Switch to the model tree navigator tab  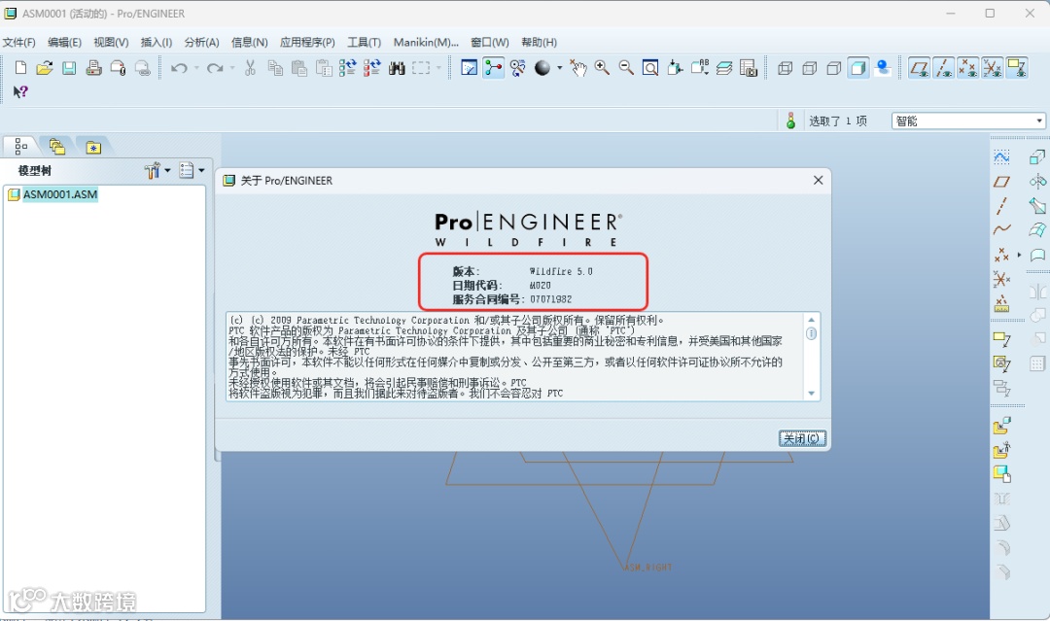tap(20, 146)
